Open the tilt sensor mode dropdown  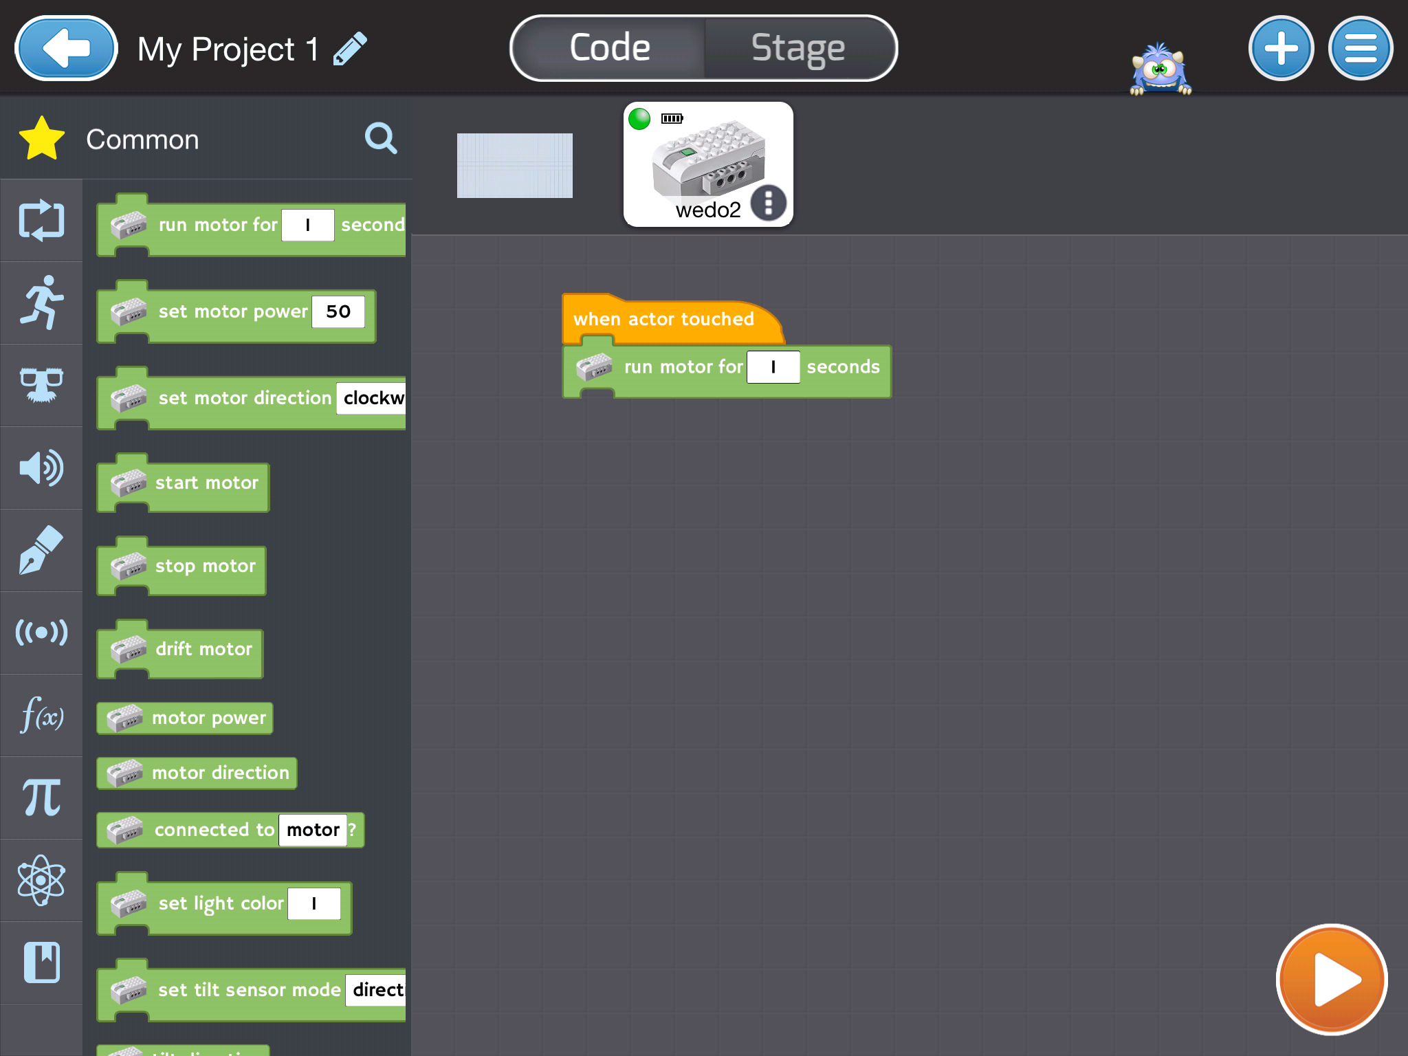pos(375,990)
